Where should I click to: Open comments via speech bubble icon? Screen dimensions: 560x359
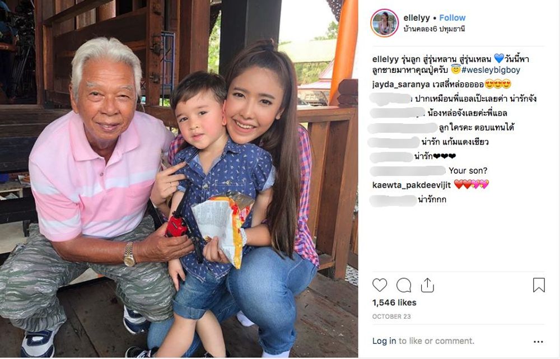(404, 286)
